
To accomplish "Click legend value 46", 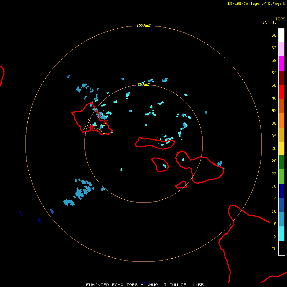I will (274, 98).
